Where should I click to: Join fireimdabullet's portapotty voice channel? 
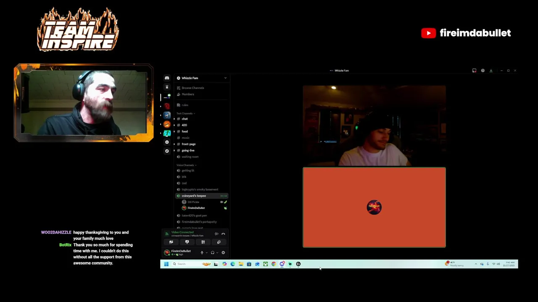point(202,221)
